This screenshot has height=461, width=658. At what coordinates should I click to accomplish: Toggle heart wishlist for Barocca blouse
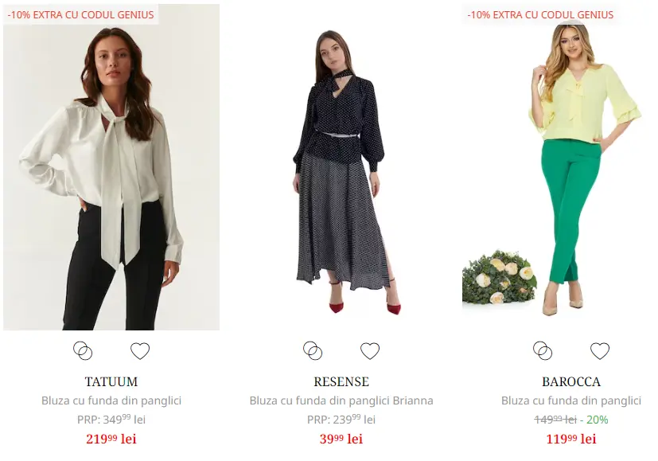600,351
